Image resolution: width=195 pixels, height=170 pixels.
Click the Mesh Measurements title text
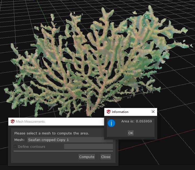pyautogui.click(x=30, y=121)
